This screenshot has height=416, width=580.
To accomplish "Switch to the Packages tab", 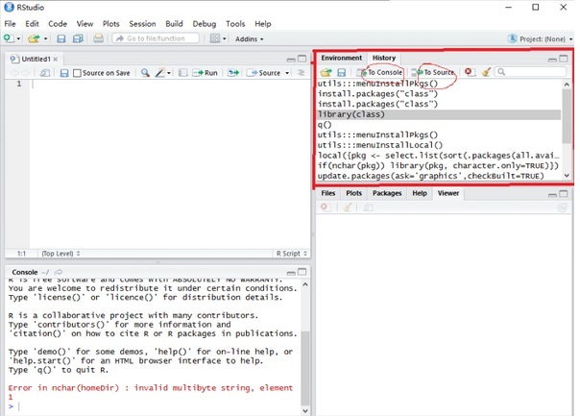I will [x=387, y=193].
